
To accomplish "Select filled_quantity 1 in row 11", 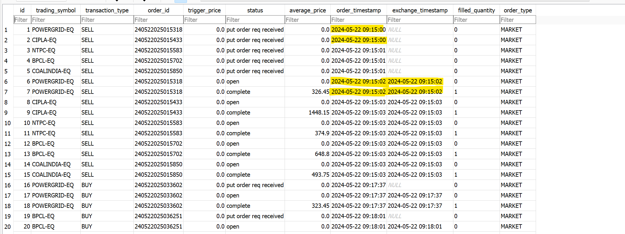I will coord(476,133).
